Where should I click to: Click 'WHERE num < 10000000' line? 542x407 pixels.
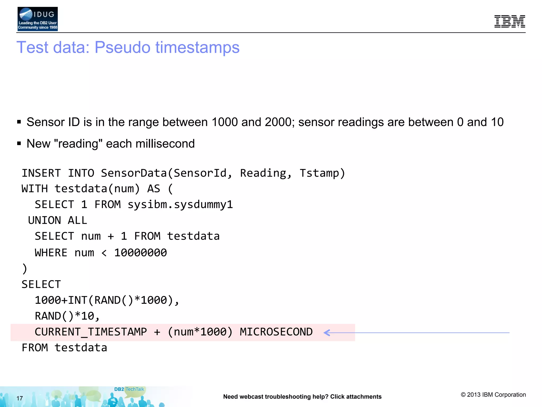point(101,253)
